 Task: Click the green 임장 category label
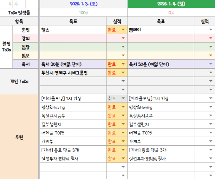click(x=26, y=47)
